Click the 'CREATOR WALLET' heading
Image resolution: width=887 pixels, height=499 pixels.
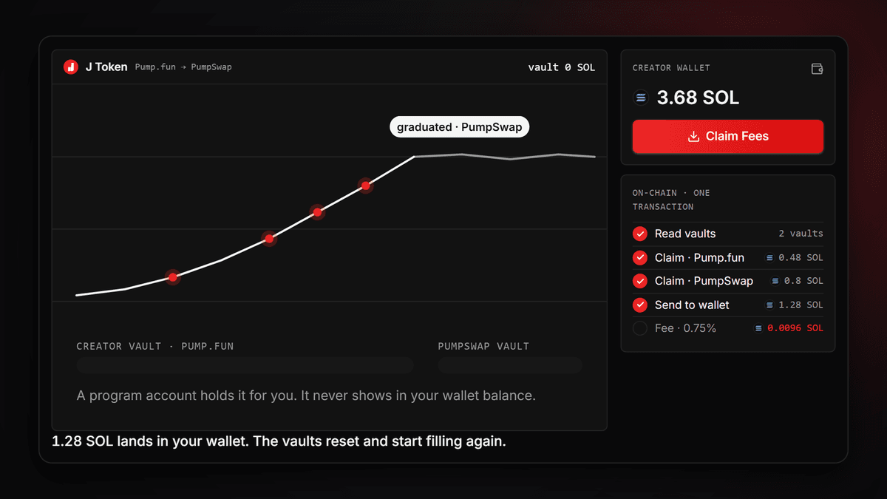(x=671, y=68)
